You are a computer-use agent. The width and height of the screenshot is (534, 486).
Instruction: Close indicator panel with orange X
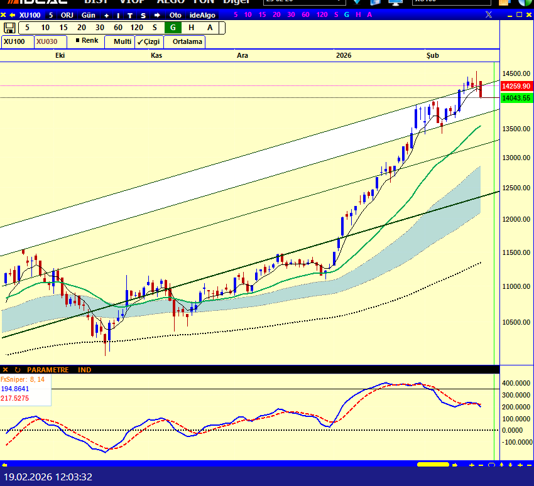[x=5, y=370]
